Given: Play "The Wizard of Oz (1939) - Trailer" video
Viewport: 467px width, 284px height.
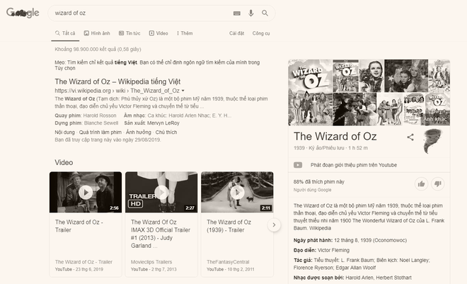Looking at the screenshot, I should click(237, 192).
